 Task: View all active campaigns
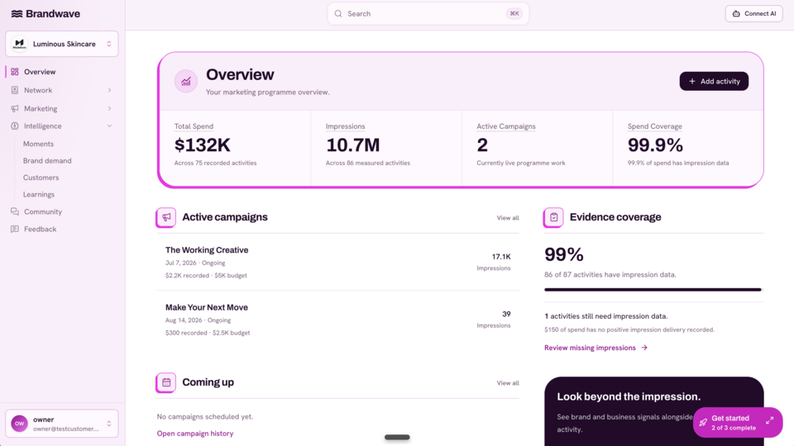click(507, 218)
